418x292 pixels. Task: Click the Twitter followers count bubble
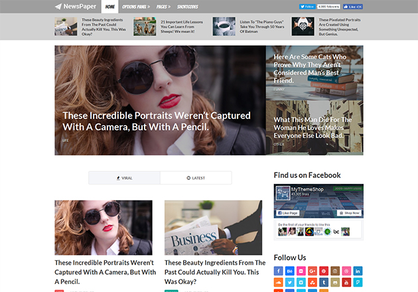tap(328, 7)
